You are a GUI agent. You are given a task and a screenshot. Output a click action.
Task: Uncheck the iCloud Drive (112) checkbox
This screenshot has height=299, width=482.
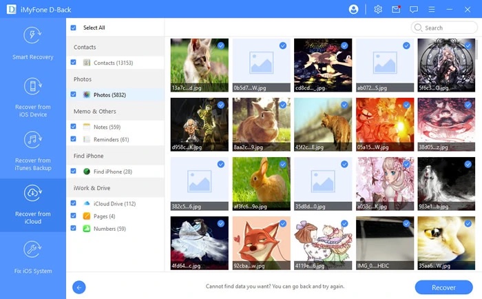(73, 203)
